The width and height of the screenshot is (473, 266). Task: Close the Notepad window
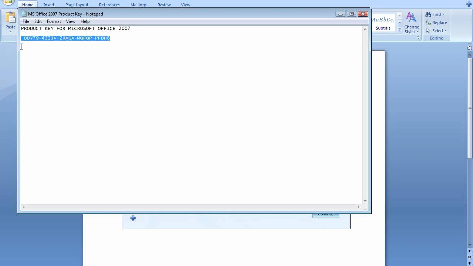363,14
